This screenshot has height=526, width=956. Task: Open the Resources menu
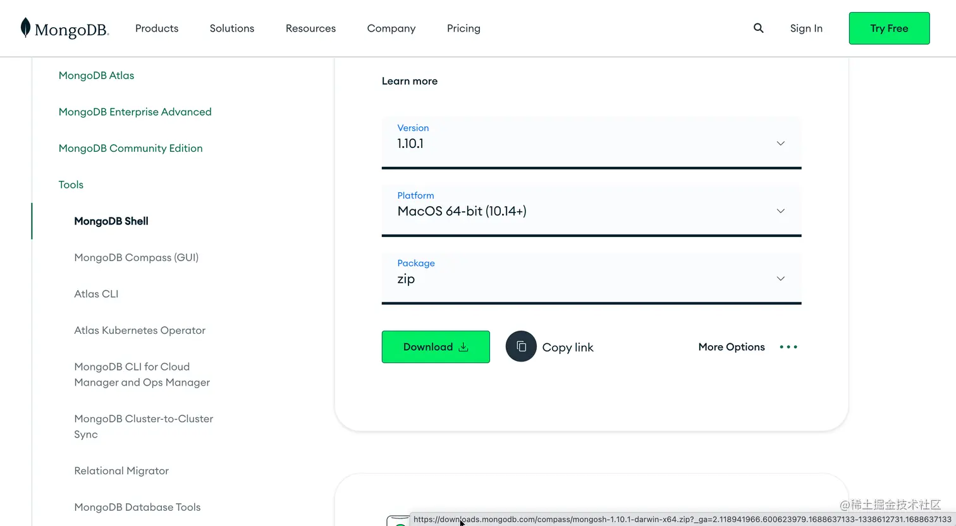[x=310, y=28]
